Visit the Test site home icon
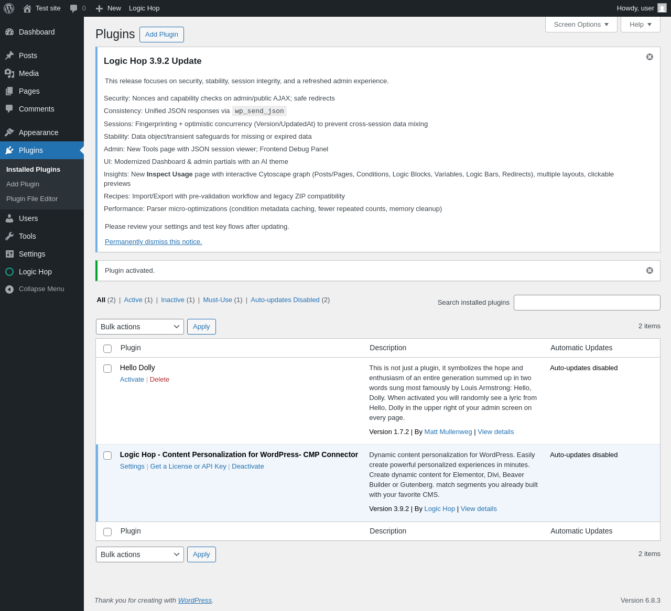The width and height of the screenshot is (671, 611). (27, 8)
